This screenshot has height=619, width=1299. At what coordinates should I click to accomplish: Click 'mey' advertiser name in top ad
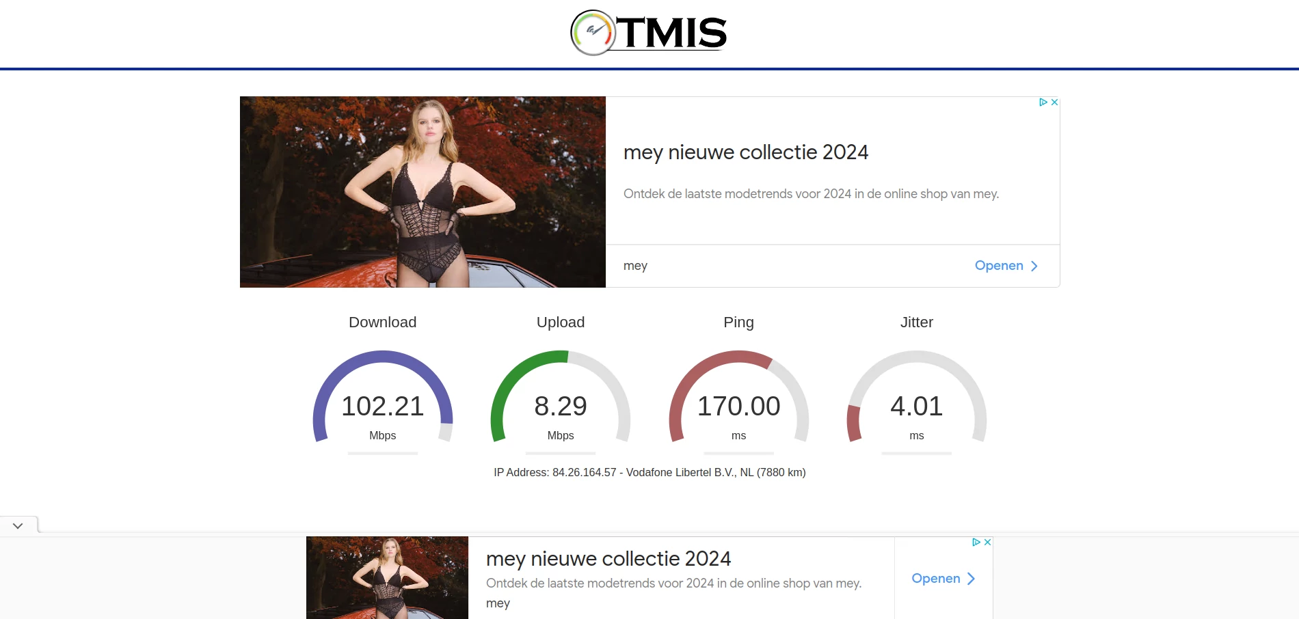(635, 266)
